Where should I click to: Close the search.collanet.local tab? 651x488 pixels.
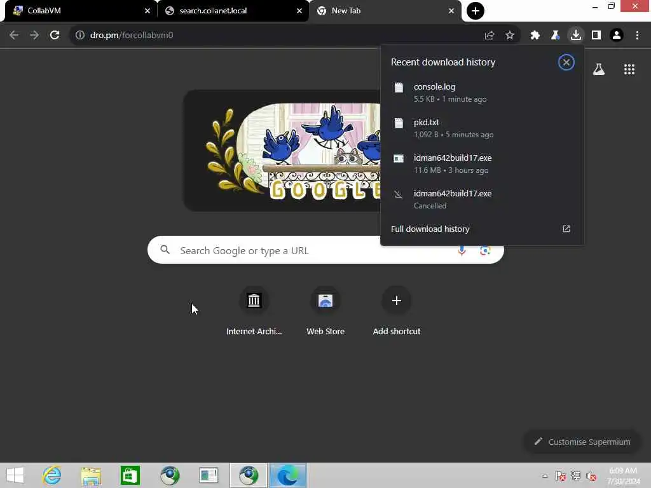(299, 11)
